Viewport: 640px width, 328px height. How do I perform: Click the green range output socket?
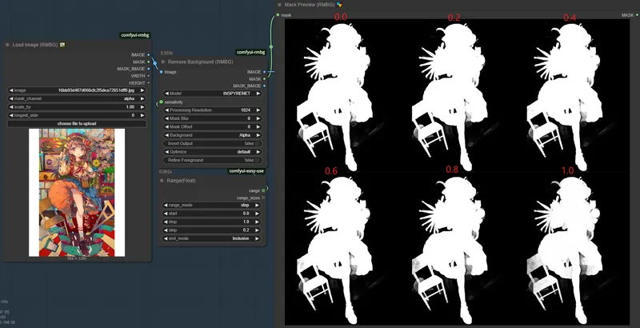(263, 190)
